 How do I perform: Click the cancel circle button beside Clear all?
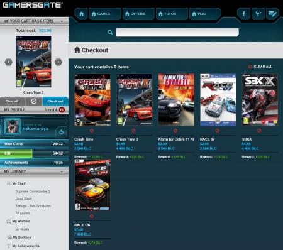(x=34, y=101)
